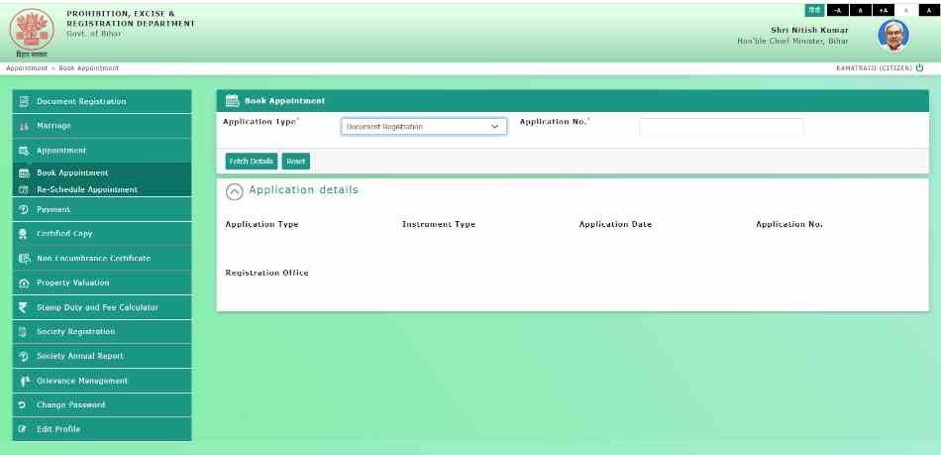Click the Chief Minister portrait photo

[893, 36]
